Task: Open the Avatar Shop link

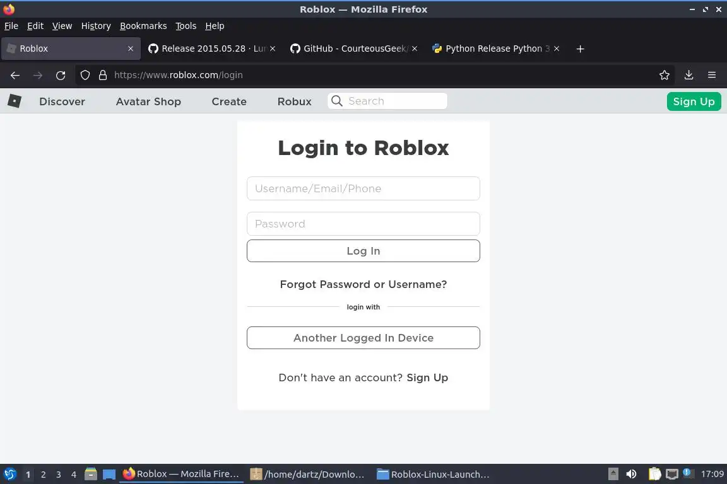Action: tap(148, 101)
